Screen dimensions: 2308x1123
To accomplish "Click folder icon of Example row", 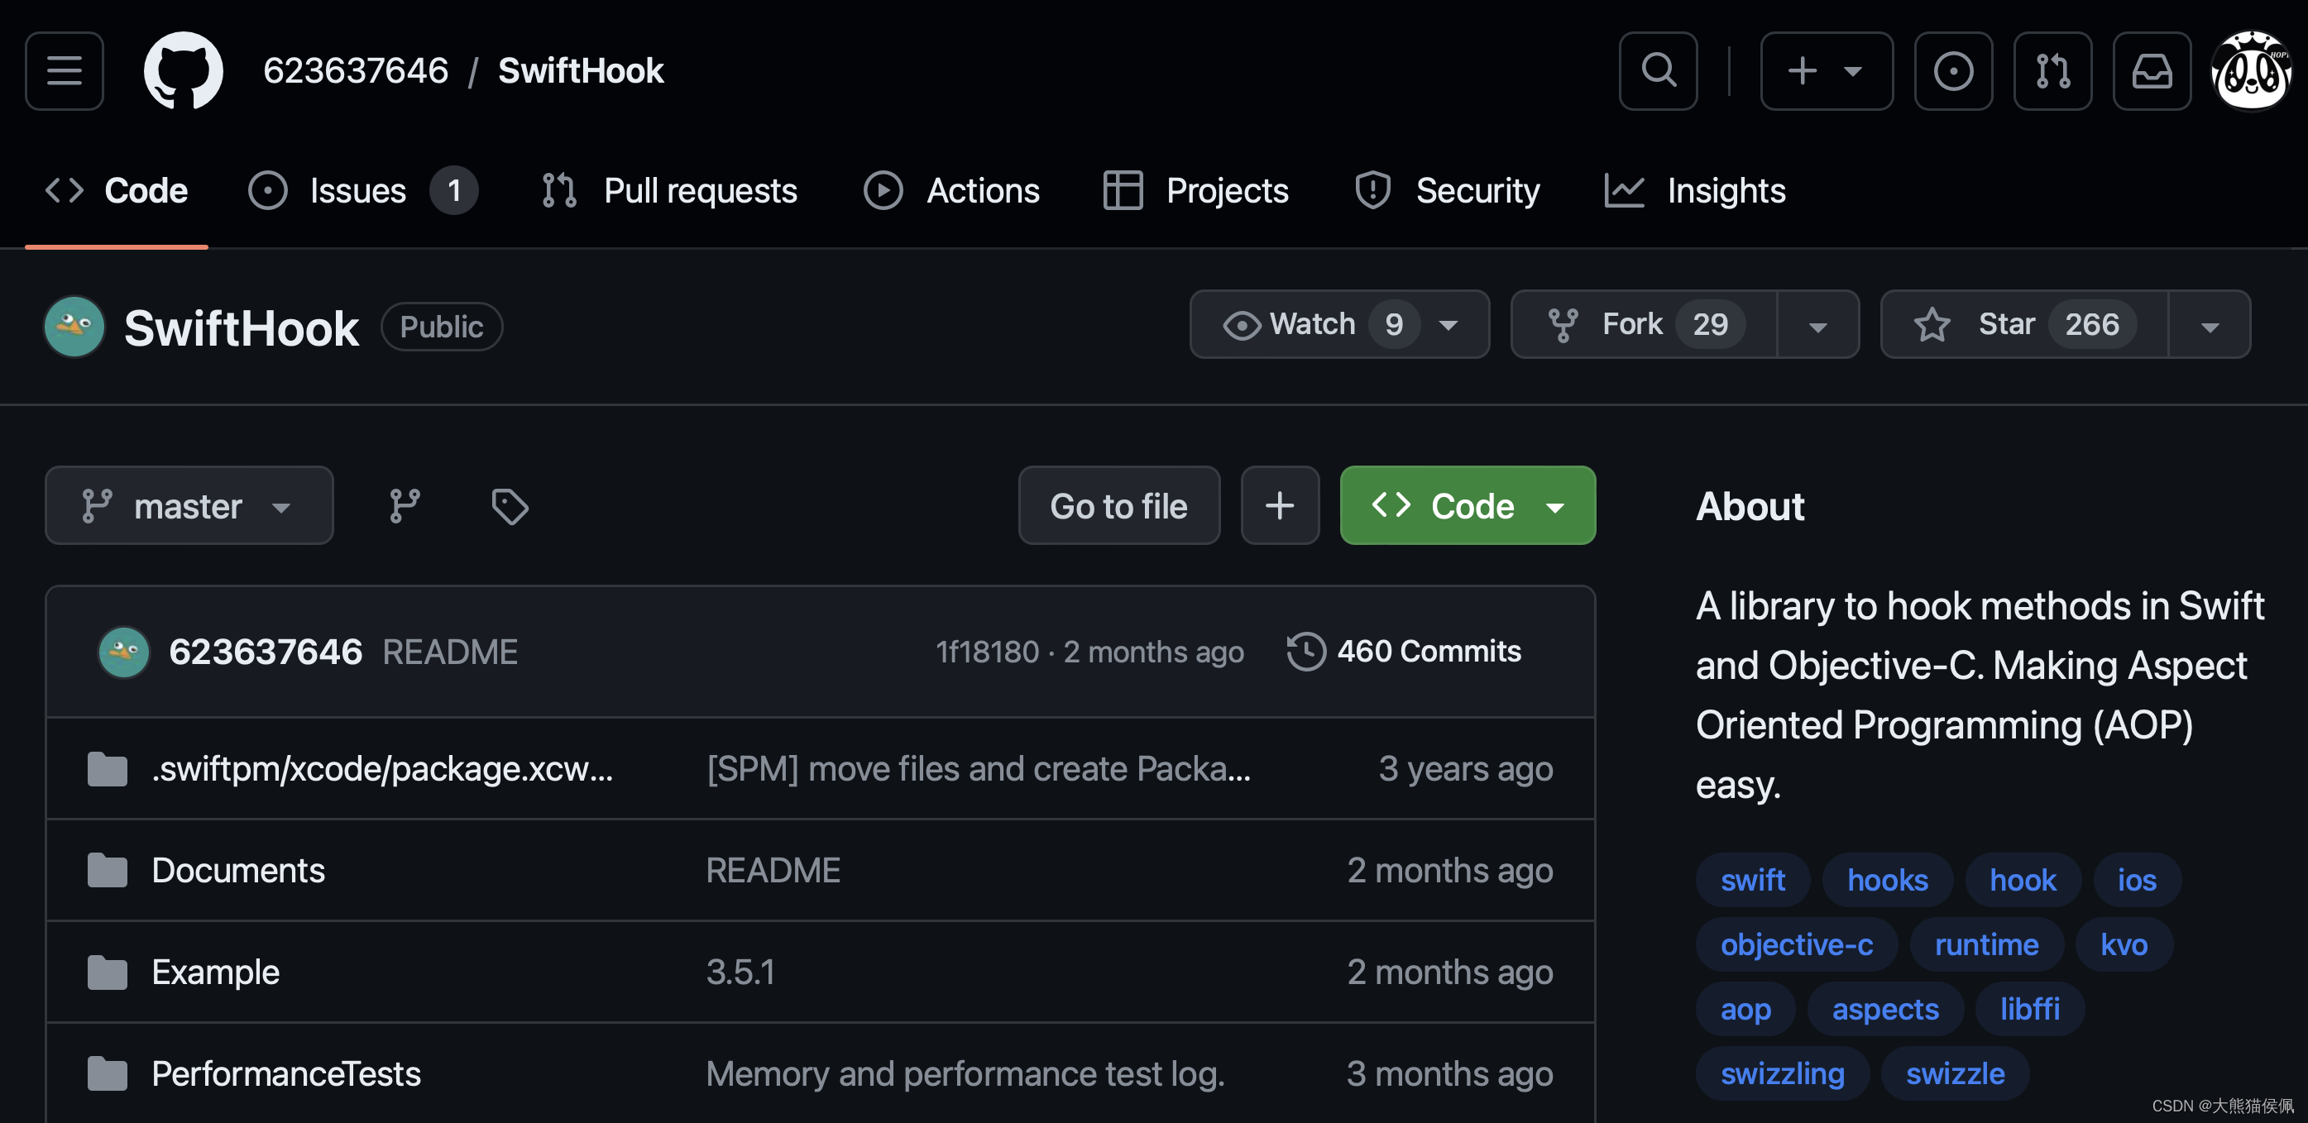I will (108, 972).
